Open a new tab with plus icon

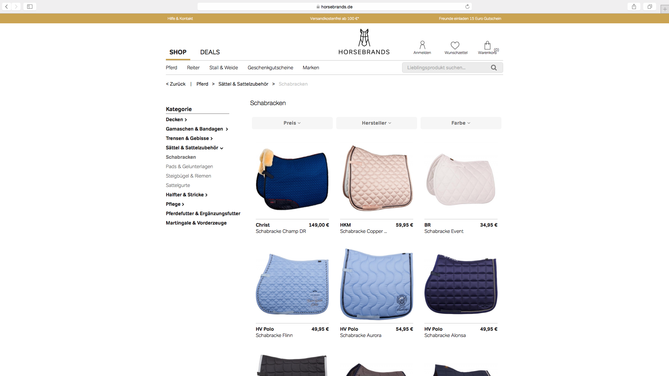[665, 9]
